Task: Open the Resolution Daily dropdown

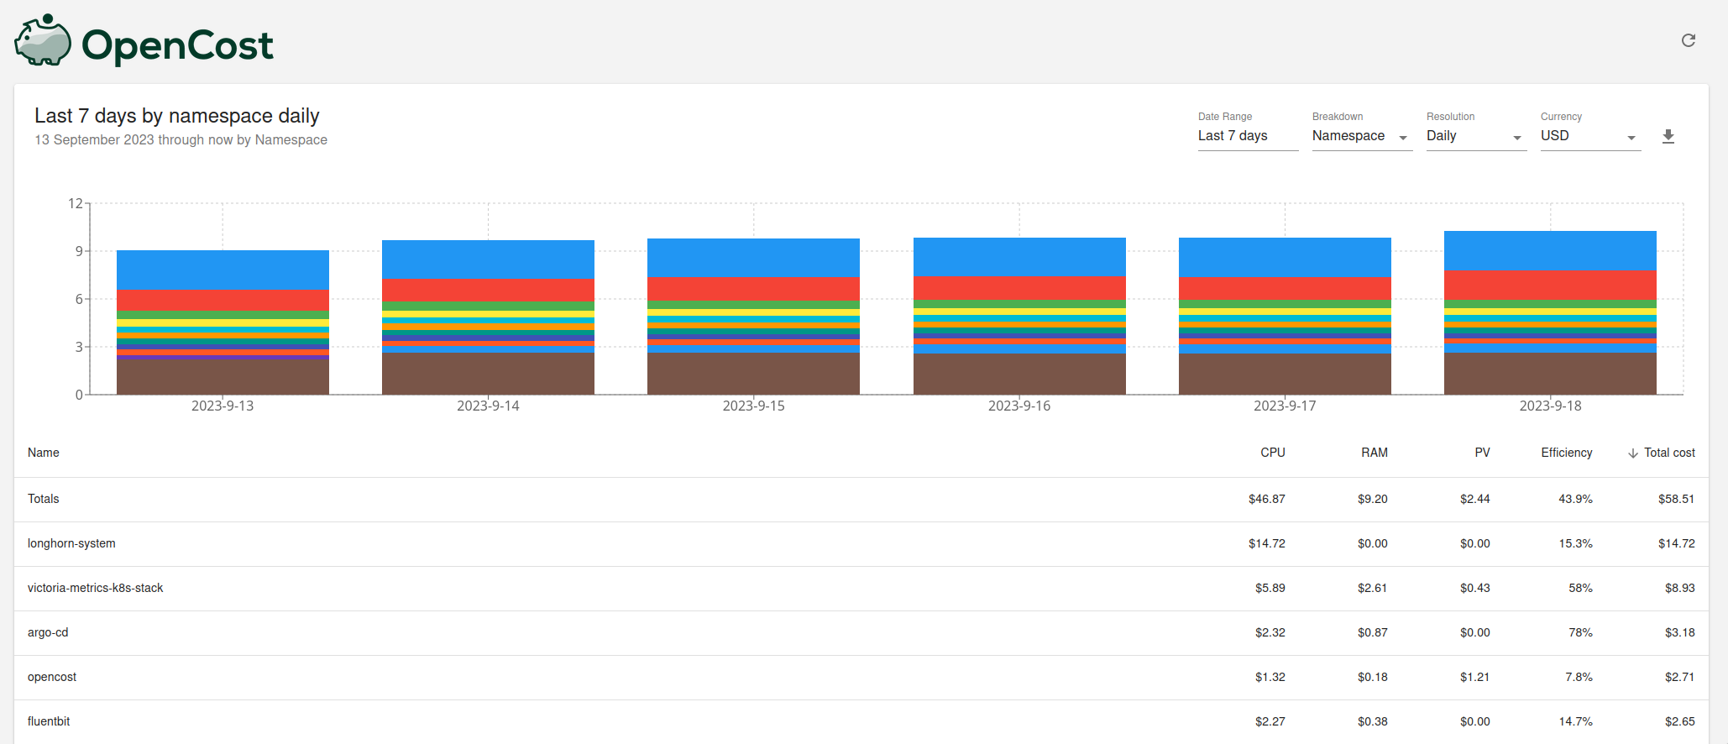Action: click(1475, 136)
